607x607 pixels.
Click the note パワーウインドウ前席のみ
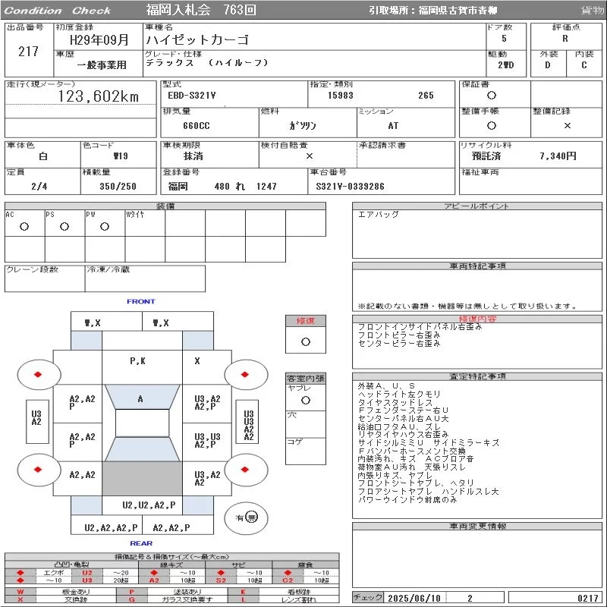(x=407, y=500)
